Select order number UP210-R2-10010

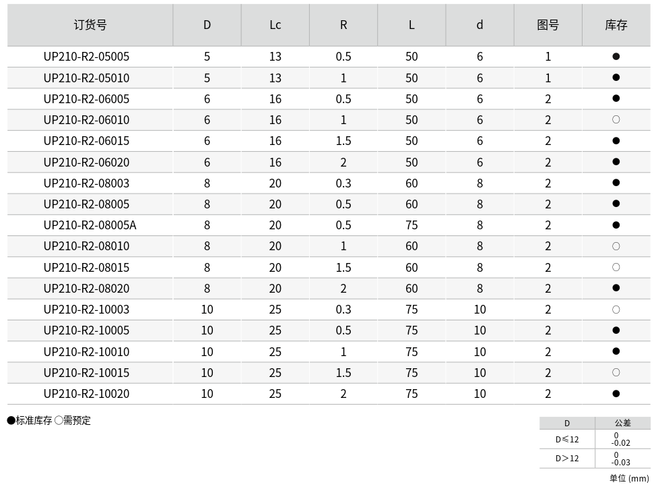click(86, 351)
